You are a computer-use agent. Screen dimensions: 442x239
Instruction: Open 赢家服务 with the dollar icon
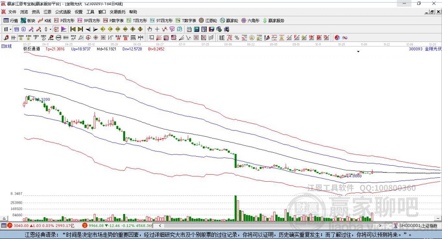pyautogui.click(x=274, y=21)
